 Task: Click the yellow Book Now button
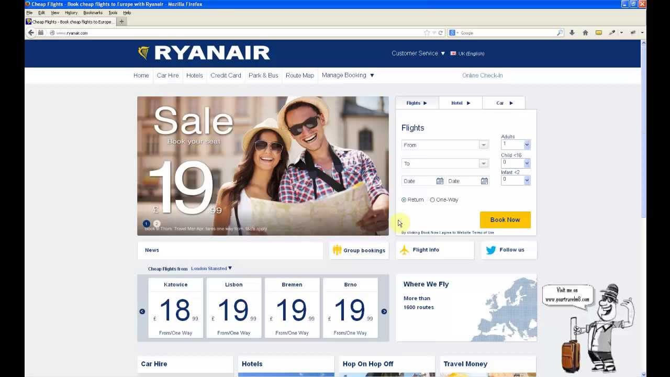(505, 220)
